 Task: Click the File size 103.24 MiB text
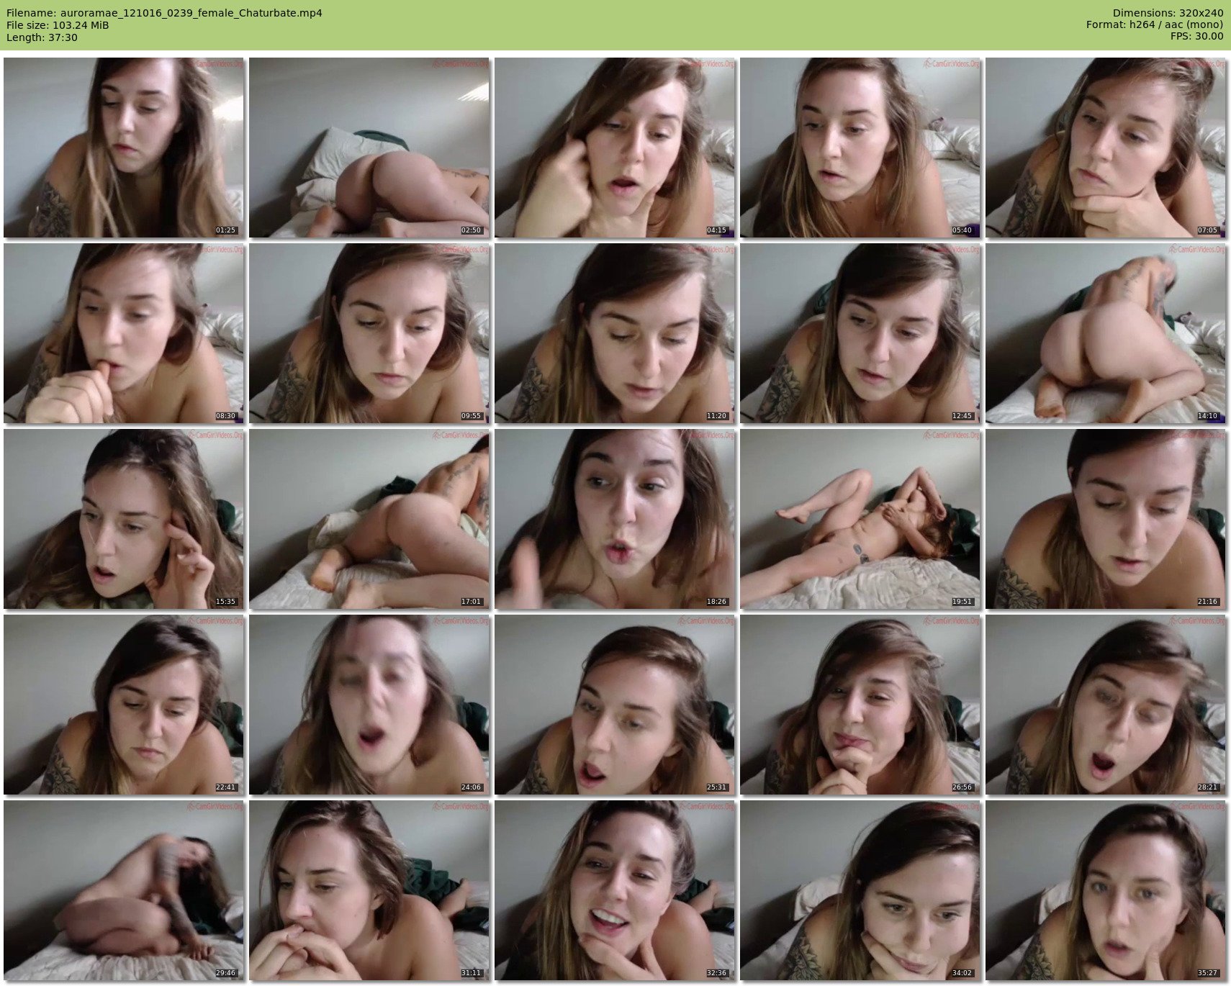coord(58,25)
